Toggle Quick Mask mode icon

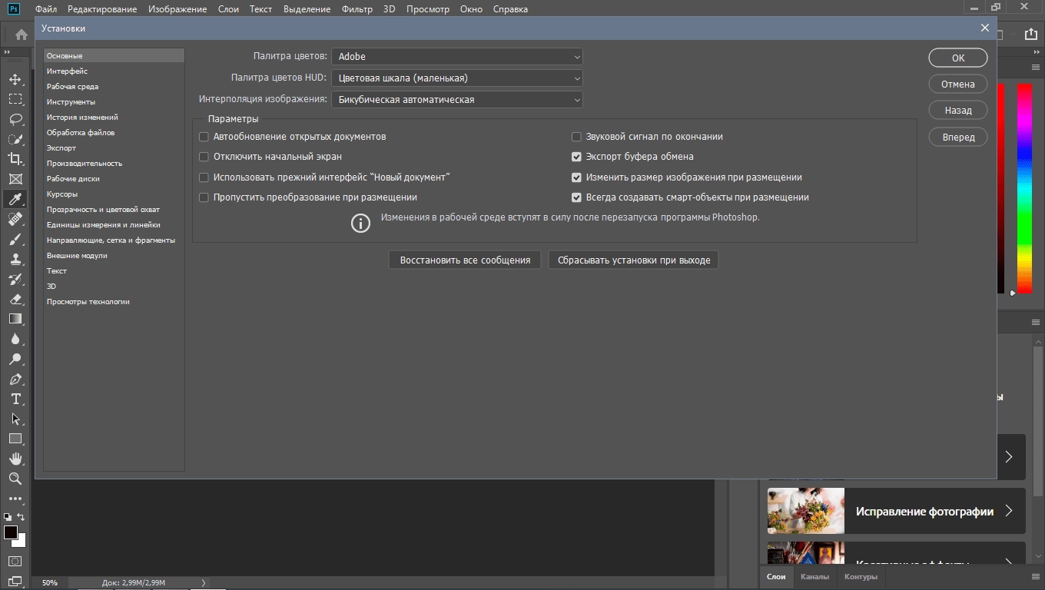coord(15,561)
